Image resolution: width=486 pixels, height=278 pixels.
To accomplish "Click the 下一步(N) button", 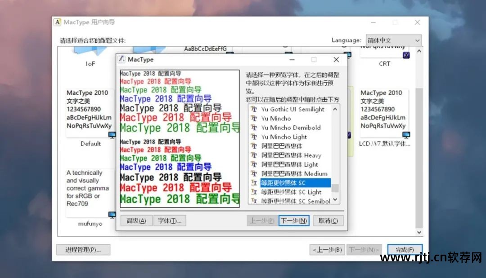I will pyautogui.click(x=293, y=220).
